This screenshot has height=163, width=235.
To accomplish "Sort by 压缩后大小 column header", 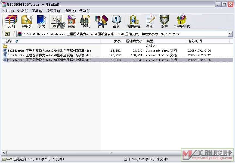I will [x=133, y=41].
